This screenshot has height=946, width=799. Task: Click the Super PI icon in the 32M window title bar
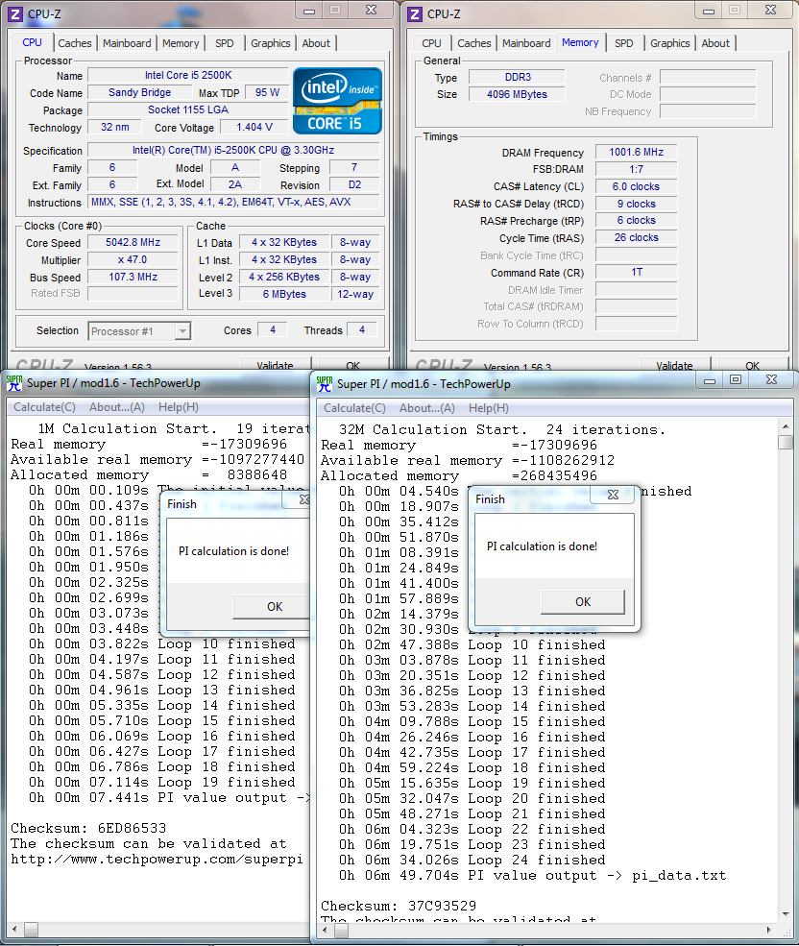(324, 384)
